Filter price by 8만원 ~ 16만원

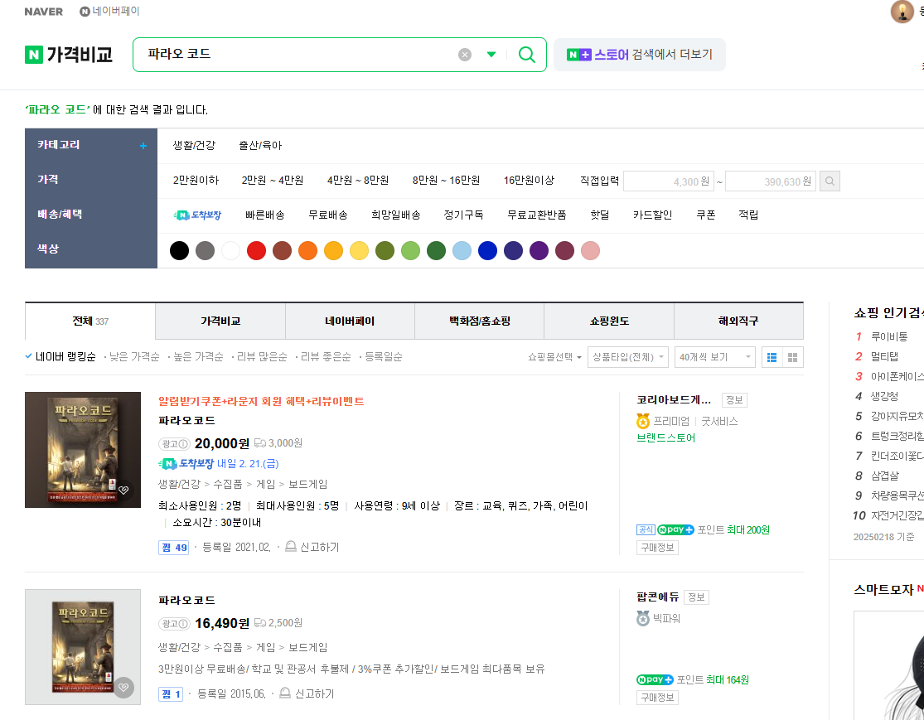[446, 181]
